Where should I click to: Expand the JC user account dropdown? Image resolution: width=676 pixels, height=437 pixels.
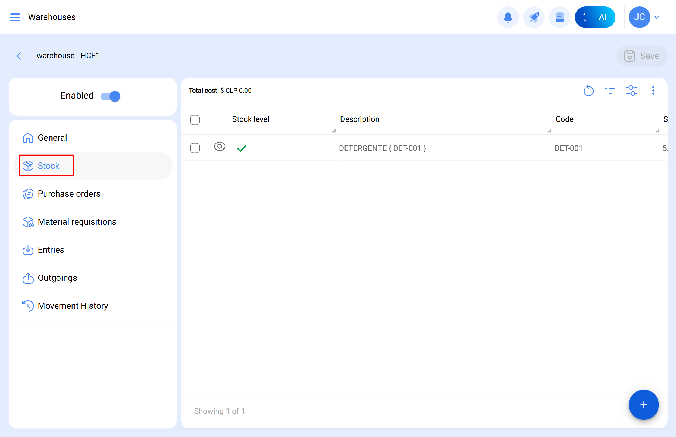pos(656,17)
